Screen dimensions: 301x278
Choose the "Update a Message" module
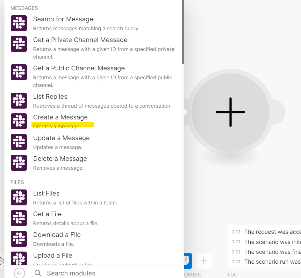[61, 138]
